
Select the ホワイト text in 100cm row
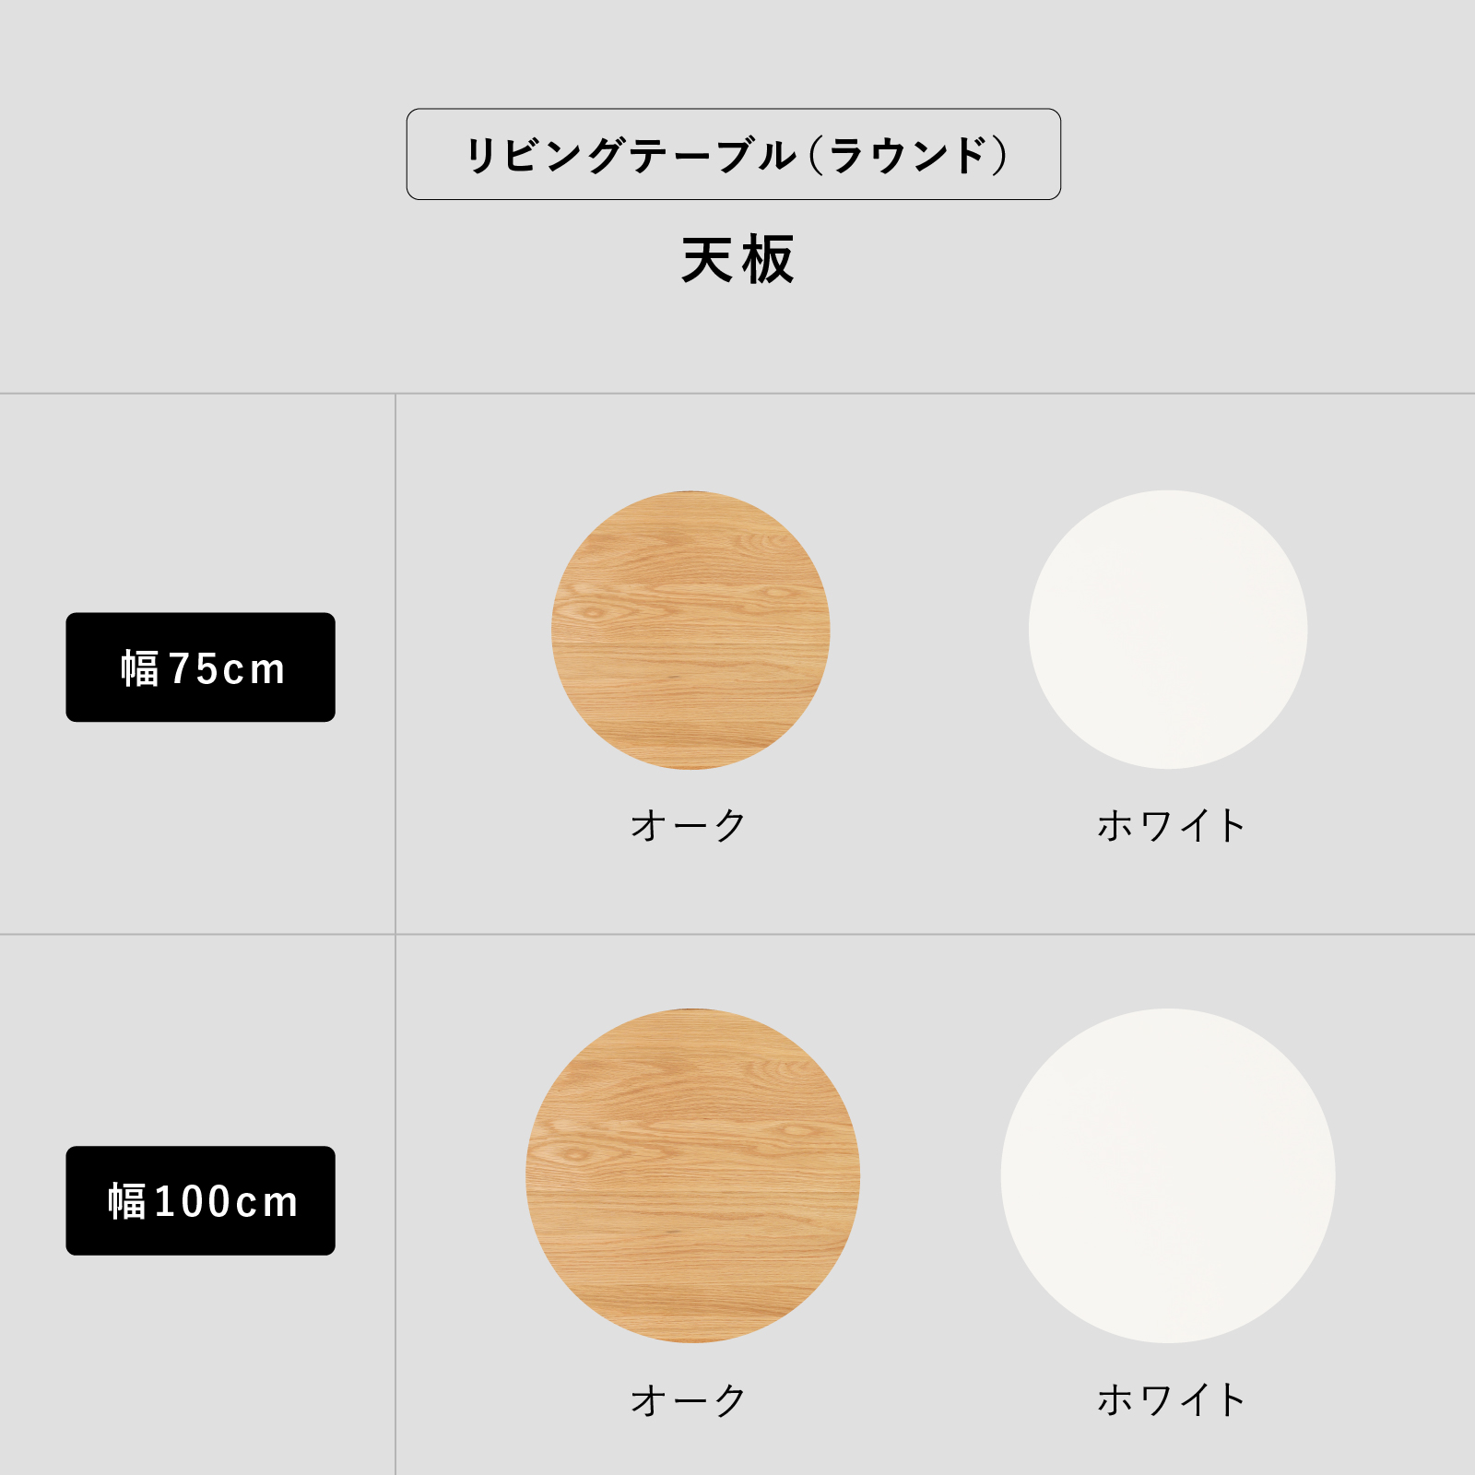[1171, 1400]
